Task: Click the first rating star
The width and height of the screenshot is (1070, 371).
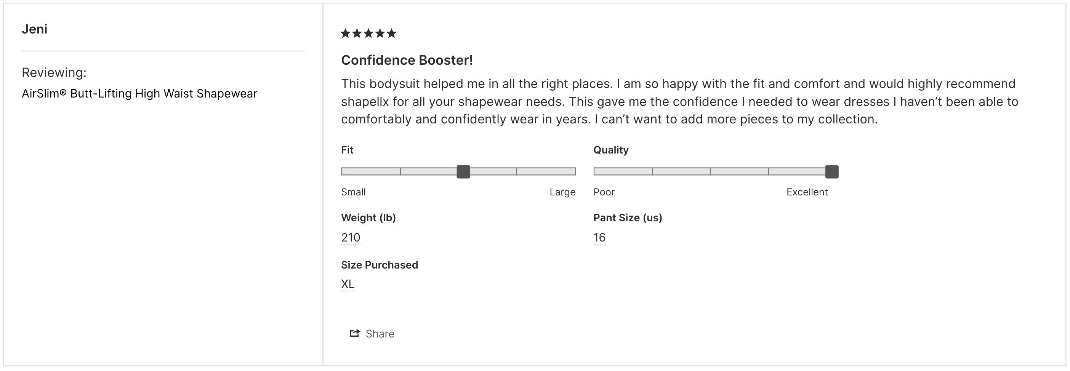Action: click(x=346, y=33)
